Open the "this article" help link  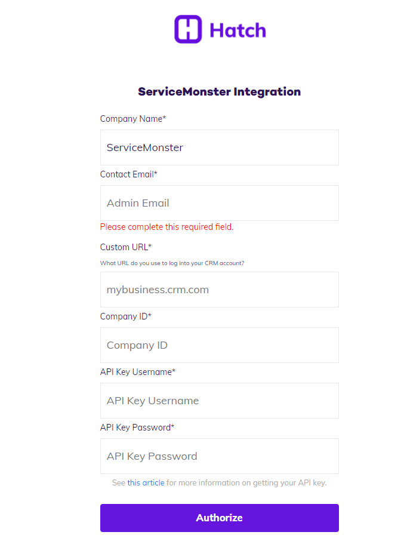(146, 482)
